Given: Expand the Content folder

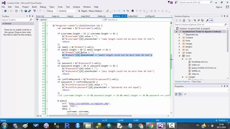Looking at the screenshot, I should click(179, 38).
